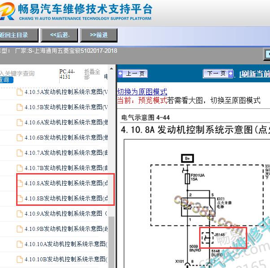Open tree item 4.10.9B发动机控制系统示意图
Image resolution: width=270 pixels, height=268 pixels.
[x=66, y=229]
